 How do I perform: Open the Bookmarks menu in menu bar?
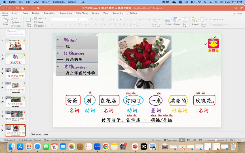59,2
